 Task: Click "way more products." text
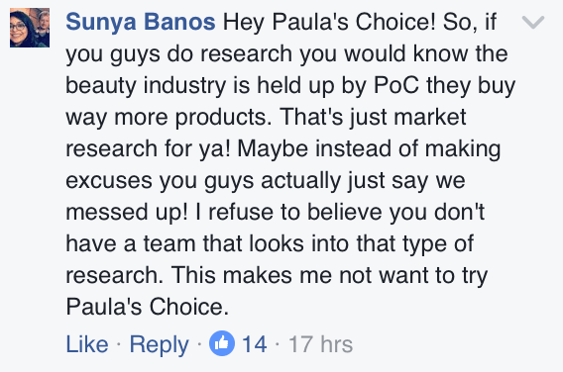click(x=169, y=119)
